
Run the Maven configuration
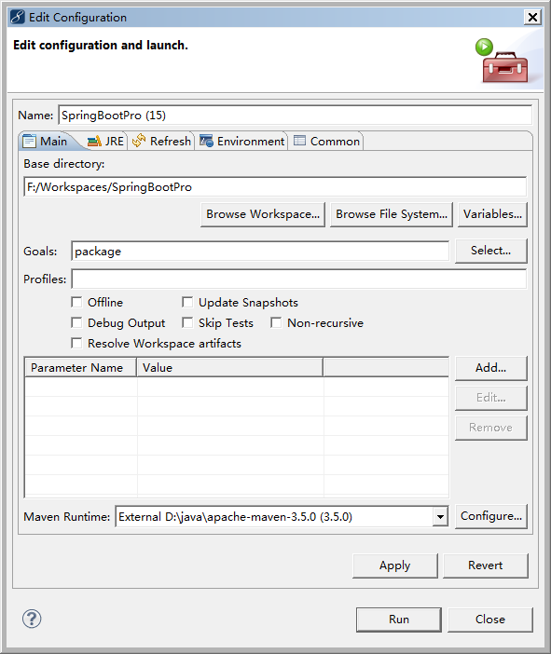[399, 620]
